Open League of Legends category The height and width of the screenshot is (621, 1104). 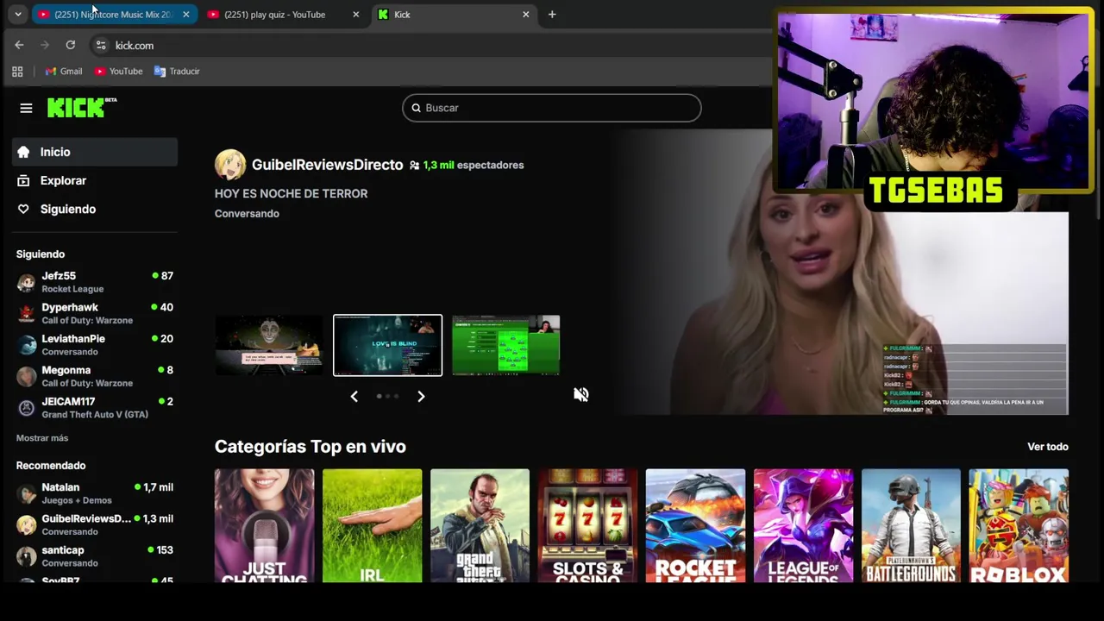point(803,526)
